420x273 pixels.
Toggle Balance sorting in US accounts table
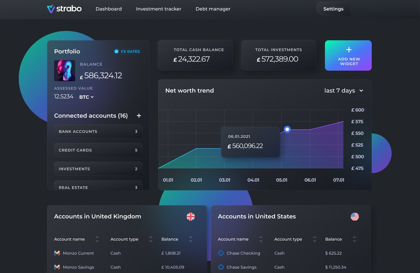tap(354, 239)
